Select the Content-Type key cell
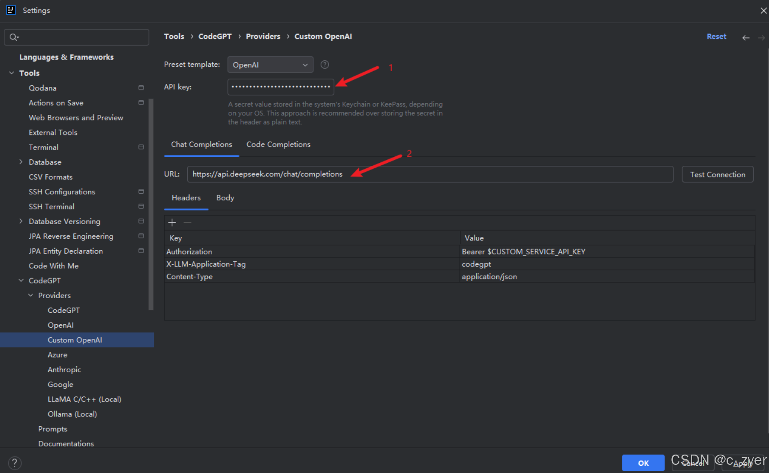 tap(312, 276)
